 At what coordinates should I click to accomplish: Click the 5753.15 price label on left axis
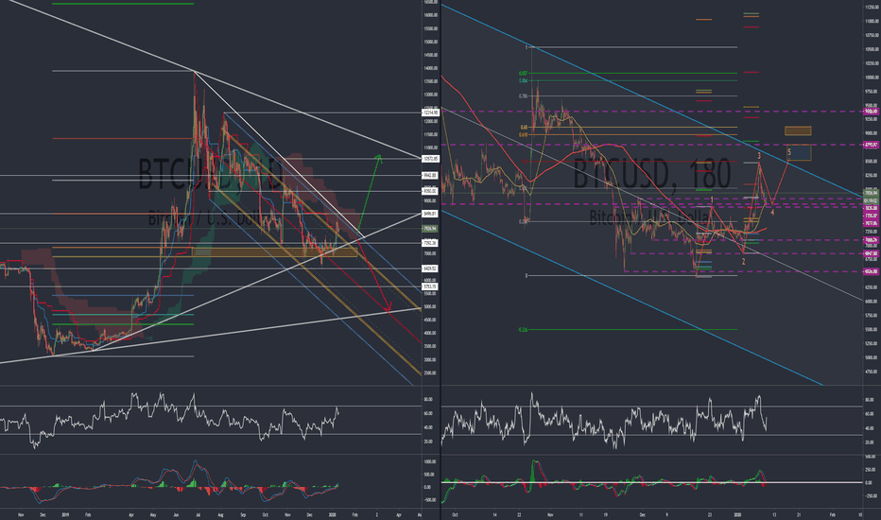(x=430, y=286)
